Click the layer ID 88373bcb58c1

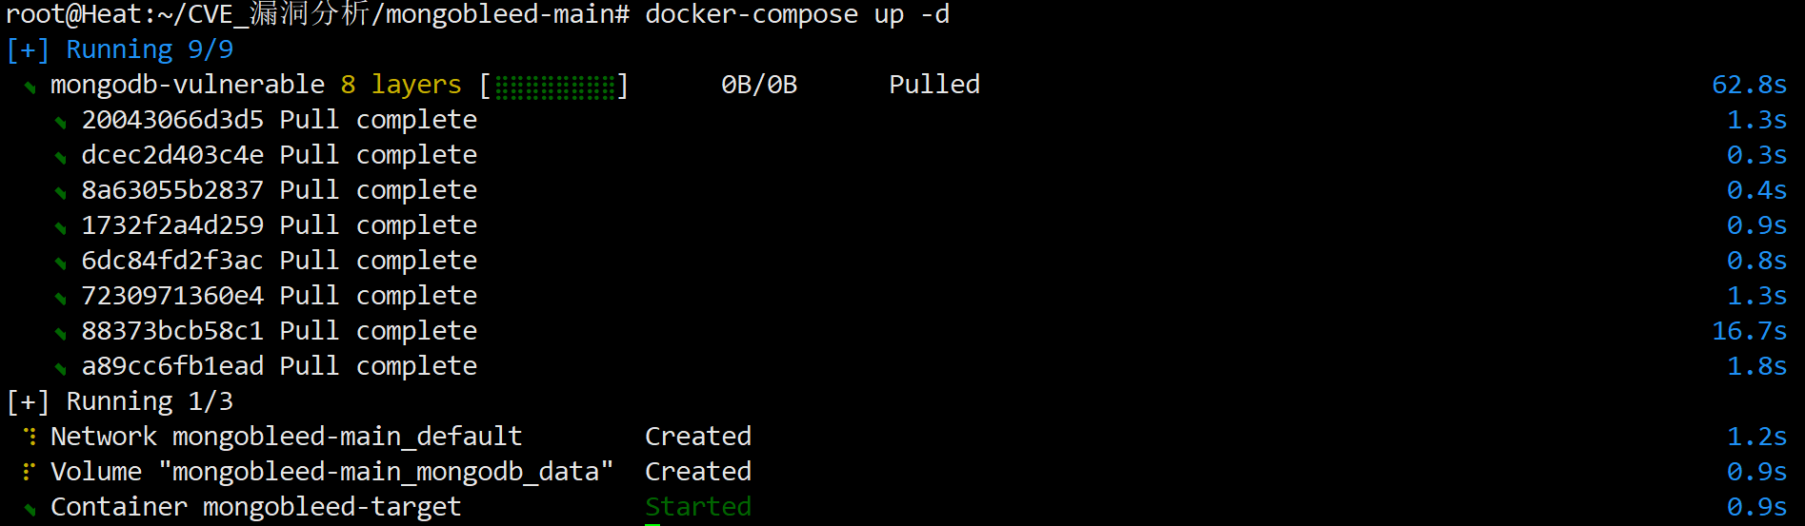tap(172, 331)
